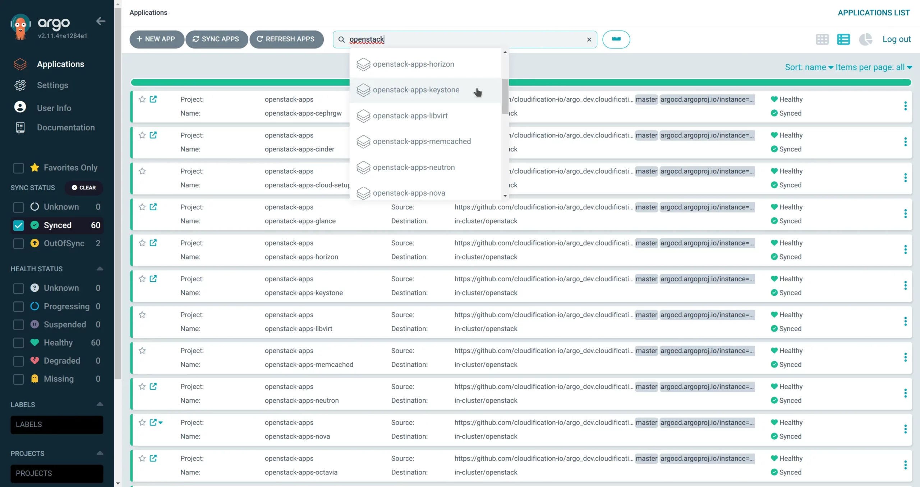920x487 pixels.
Task: Open external link for openstack-apps-cinder
Action: pyautogui.click(x=153, y=135)
